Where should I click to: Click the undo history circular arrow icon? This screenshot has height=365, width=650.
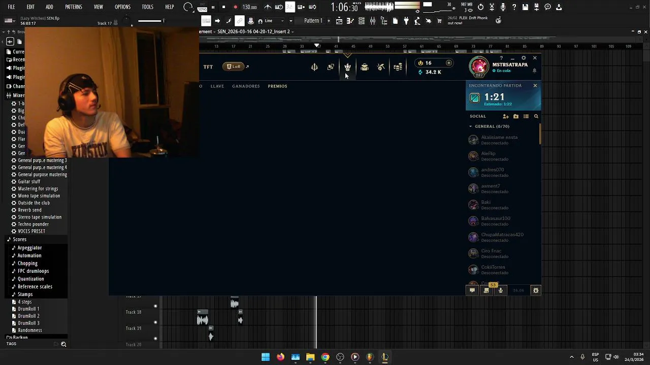[480, 7]
